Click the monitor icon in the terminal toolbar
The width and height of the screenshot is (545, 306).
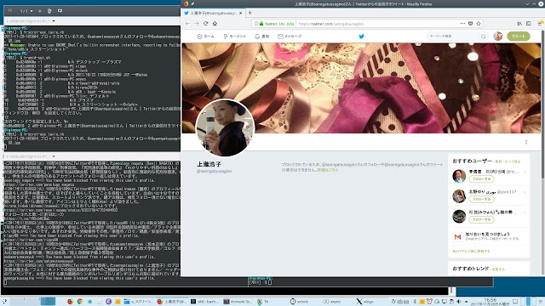click(60, 11)
